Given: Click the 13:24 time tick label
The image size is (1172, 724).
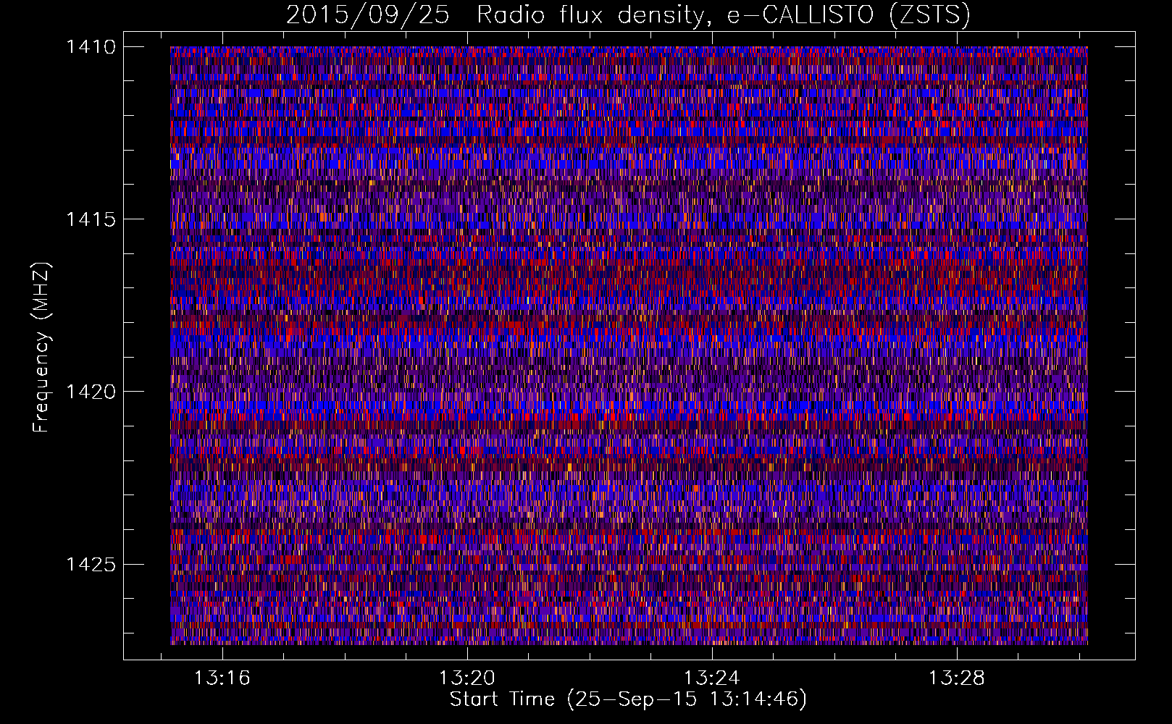Looking at the screenshot, I should (712, 678).
